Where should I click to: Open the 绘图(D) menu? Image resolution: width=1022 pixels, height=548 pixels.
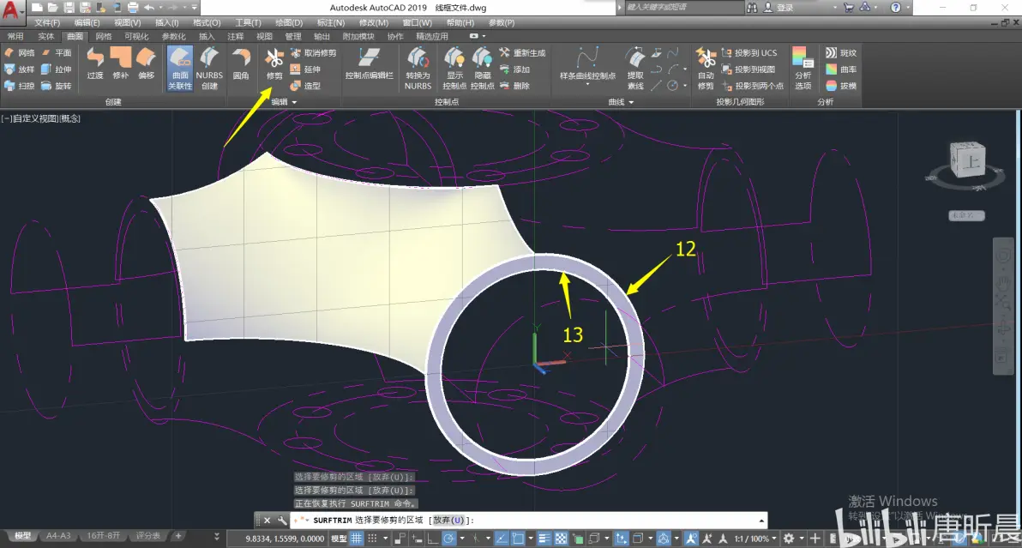pyautogui.click(x=289, y=22)
